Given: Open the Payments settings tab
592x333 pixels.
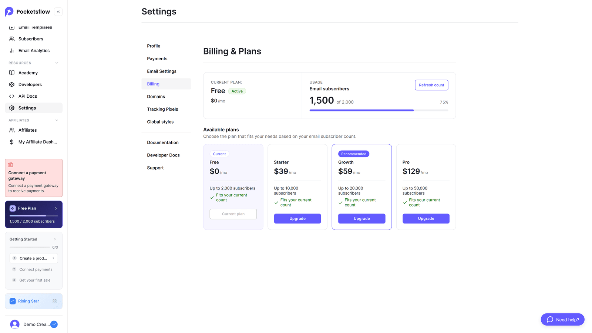Looking at the screenshot, I should (166, 58).
